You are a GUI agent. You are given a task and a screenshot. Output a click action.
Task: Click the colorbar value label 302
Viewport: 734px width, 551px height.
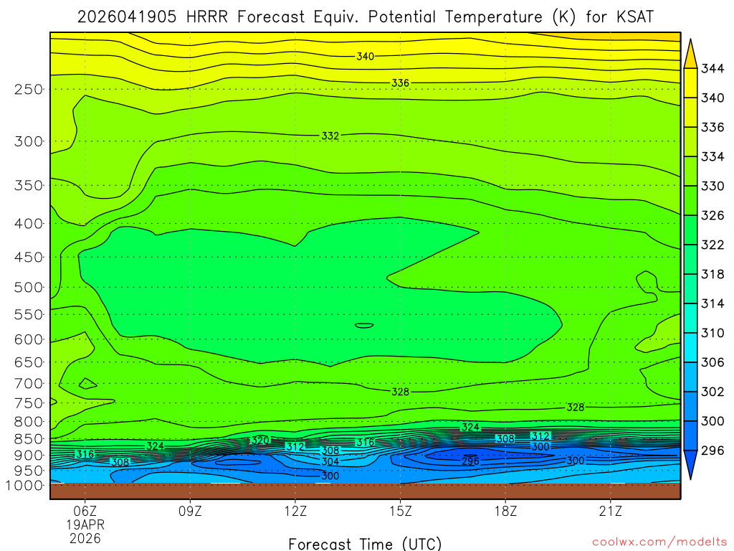[x=712, y=392]
